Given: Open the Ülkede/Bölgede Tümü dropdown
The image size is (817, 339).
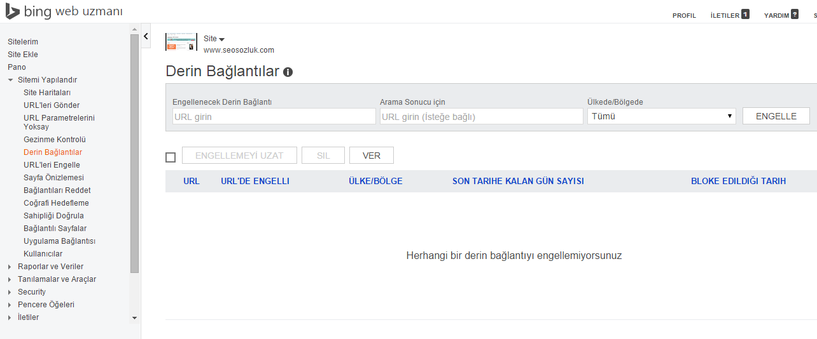Looking at the screenshot, I should tap(661, 116).
